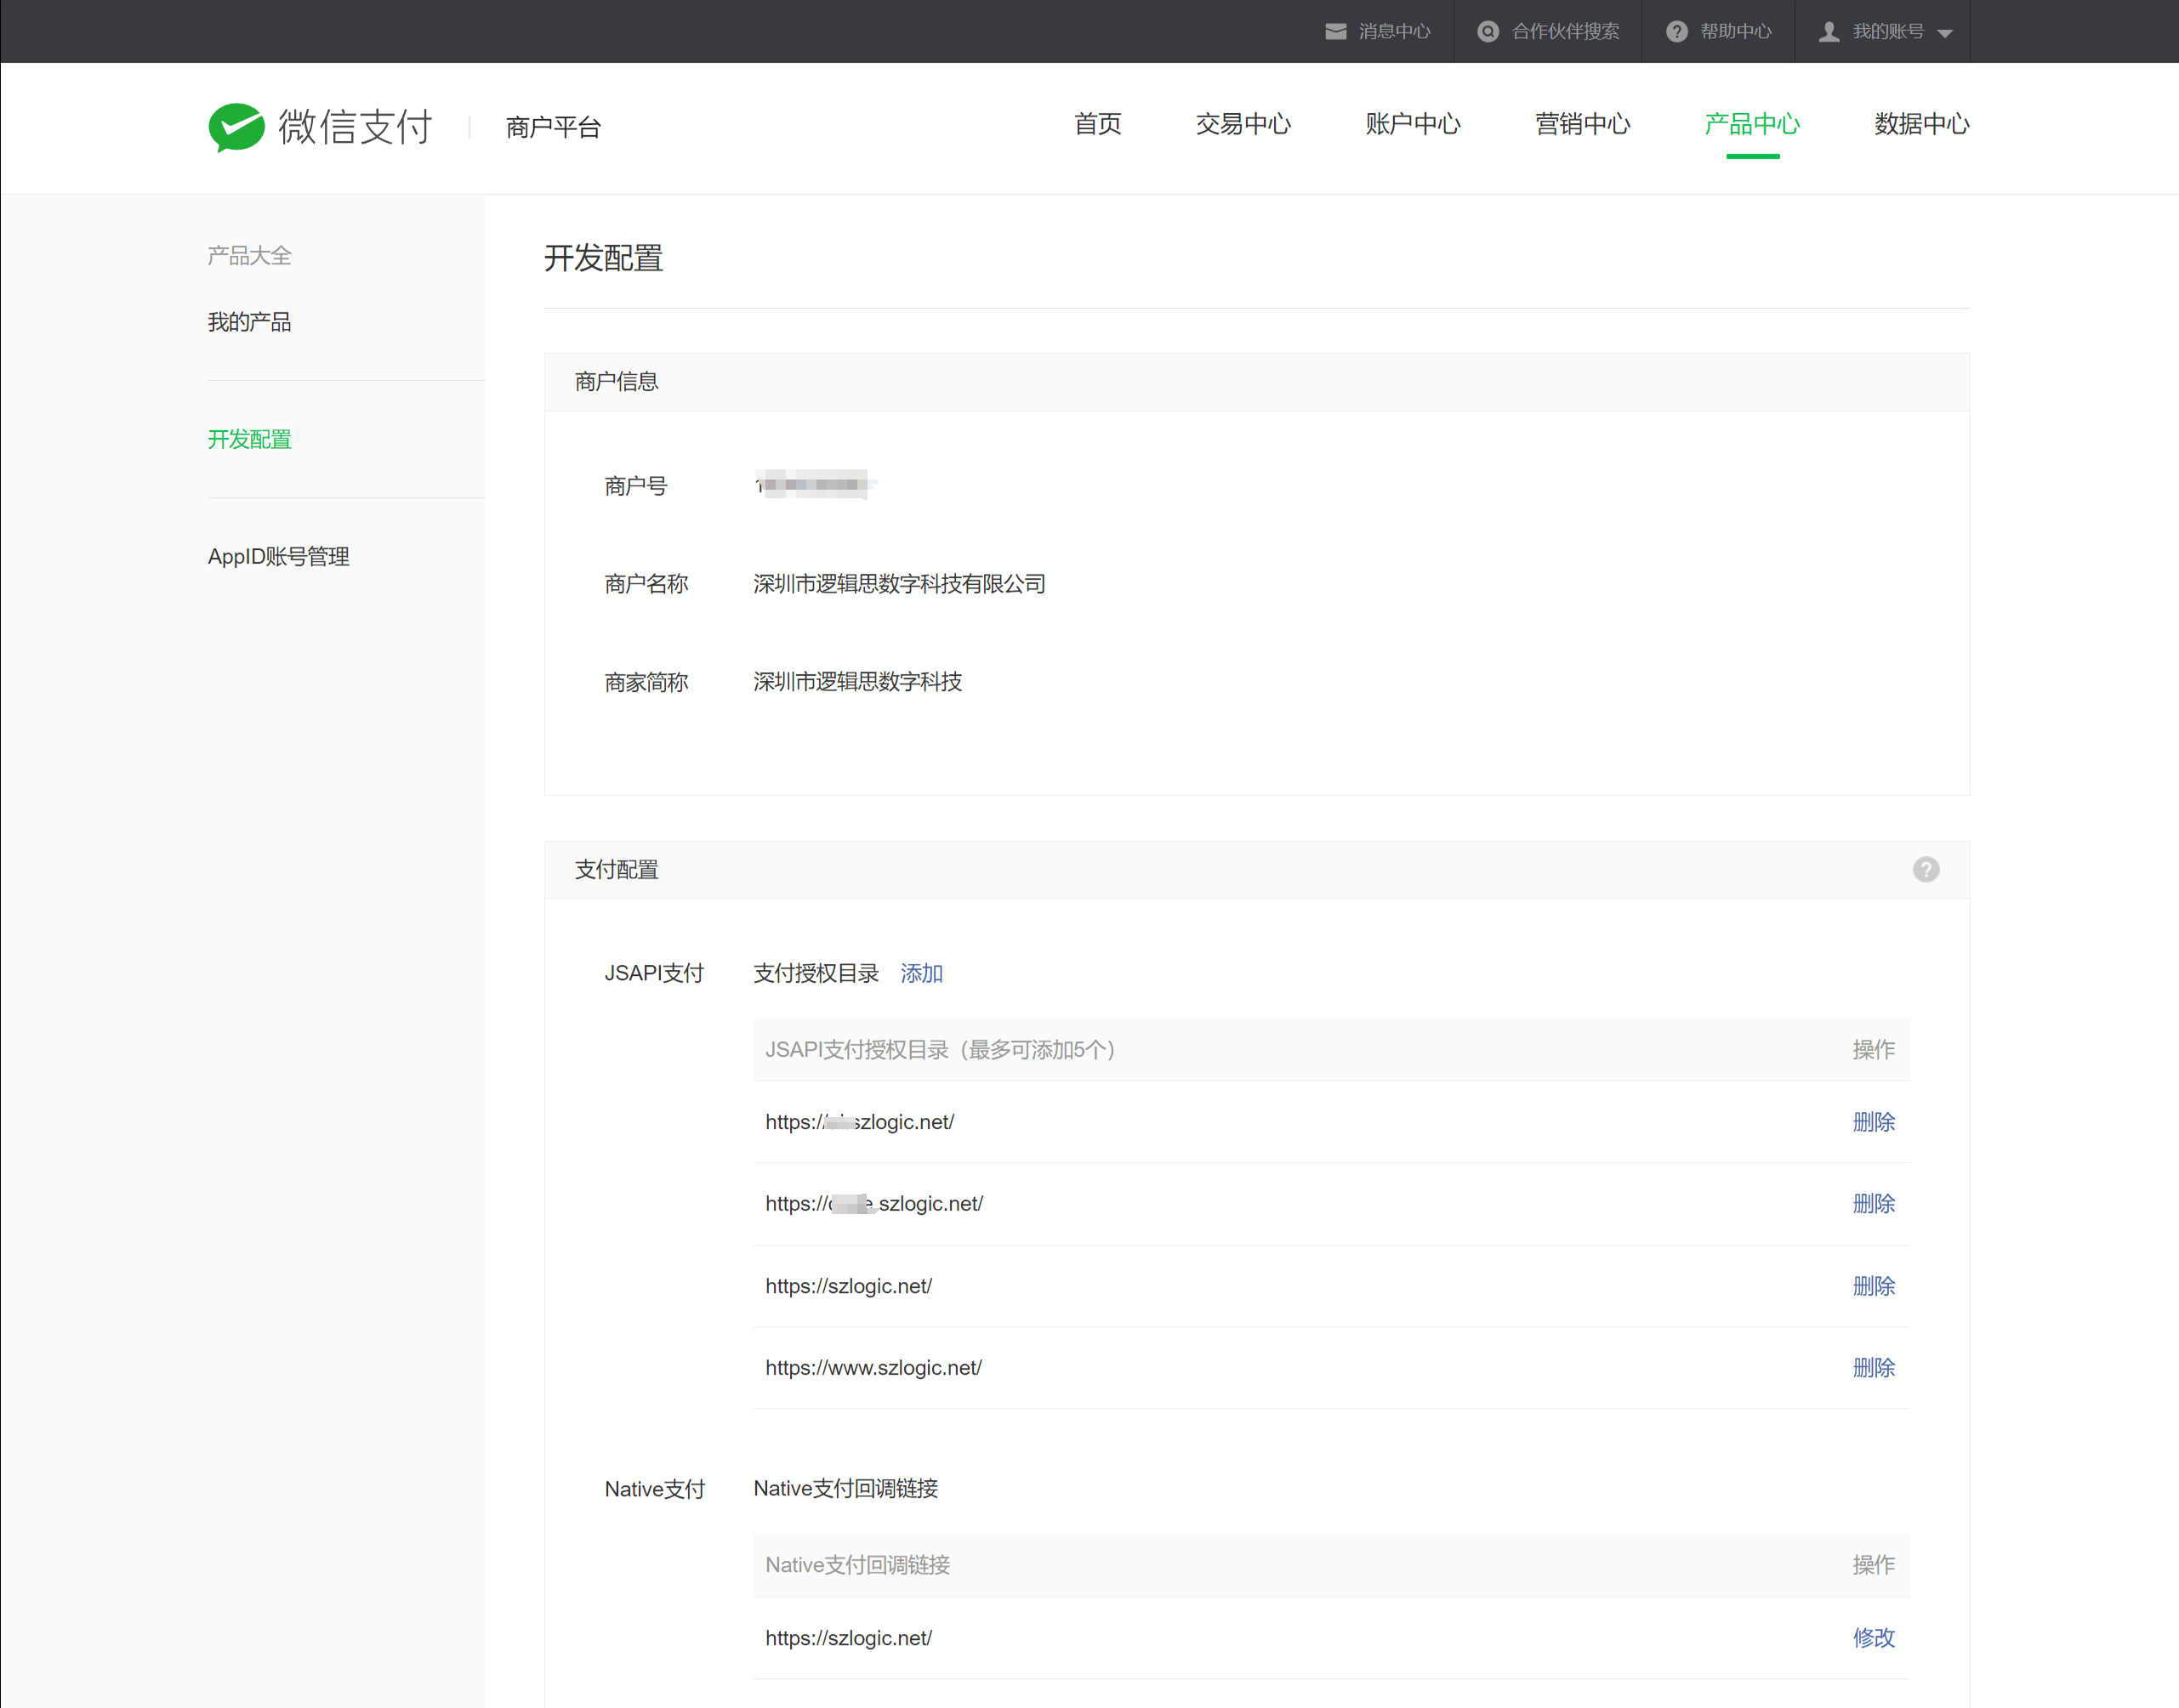This screenshot has width=2179, height=1708.
Task: Open the 首页 navigation tab
Action: tap(1097, 124)
